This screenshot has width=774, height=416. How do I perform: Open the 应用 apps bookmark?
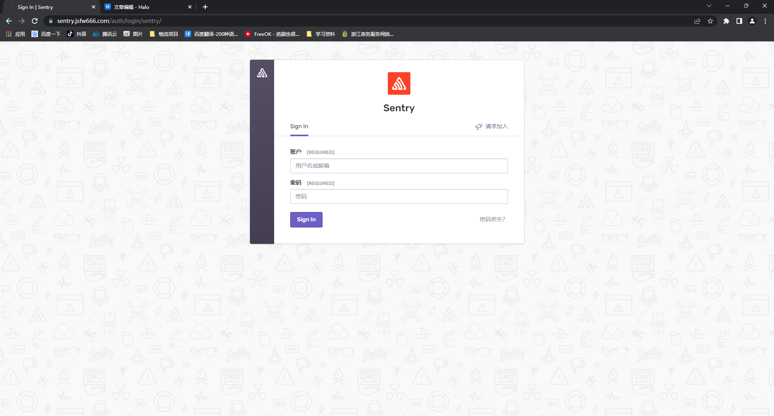tap(15, 34)
